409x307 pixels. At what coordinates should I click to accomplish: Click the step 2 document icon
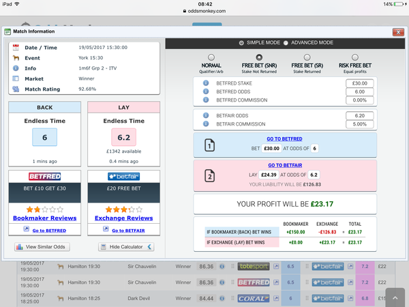pyautogui.click(x=209, y=175)
